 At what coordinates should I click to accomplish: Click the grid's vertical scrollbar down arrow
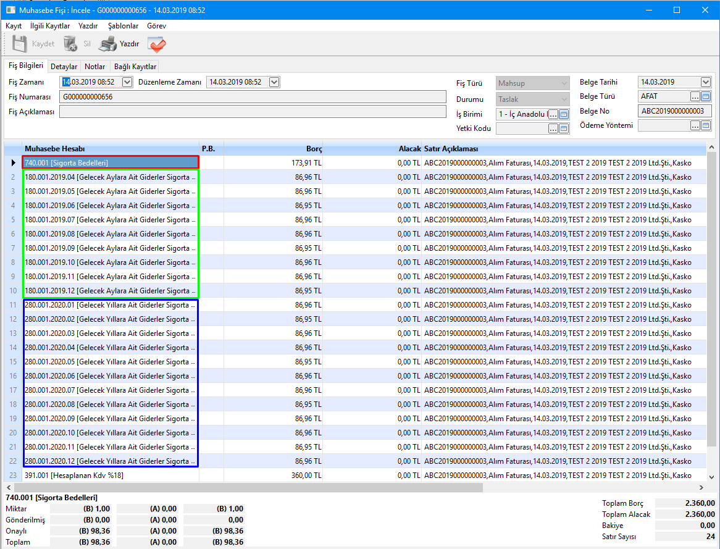711,477
